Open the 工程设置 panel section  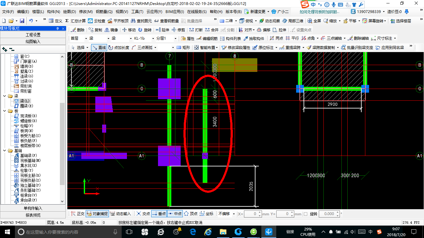(x=33, y=35)
